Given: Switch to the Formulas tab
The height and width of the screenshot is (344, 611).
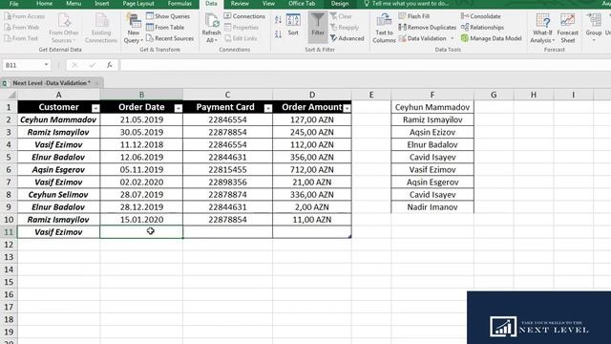Looking at the screenshot, I should [x=179, y=4].
